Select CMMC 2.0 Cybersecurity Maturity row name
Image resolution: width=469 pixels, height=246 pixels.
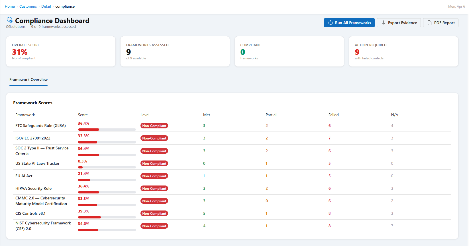point(41,201)
